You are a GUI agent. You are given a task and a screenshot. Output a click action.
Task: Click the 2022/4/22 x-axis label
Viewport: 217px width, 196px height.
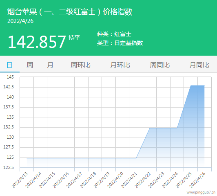143,180
